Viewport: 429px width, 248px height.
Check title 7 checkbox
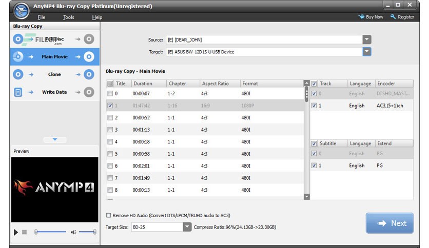pyautogui.click(x=110, y=178)
